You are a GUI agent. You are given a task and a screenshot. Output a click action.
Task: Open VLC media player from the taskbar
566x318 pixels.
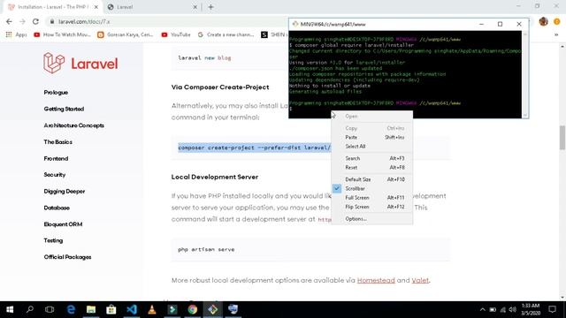pos(152,309)
